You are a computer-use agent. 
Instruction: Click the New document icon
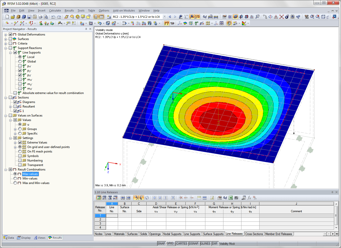point(7,17)
